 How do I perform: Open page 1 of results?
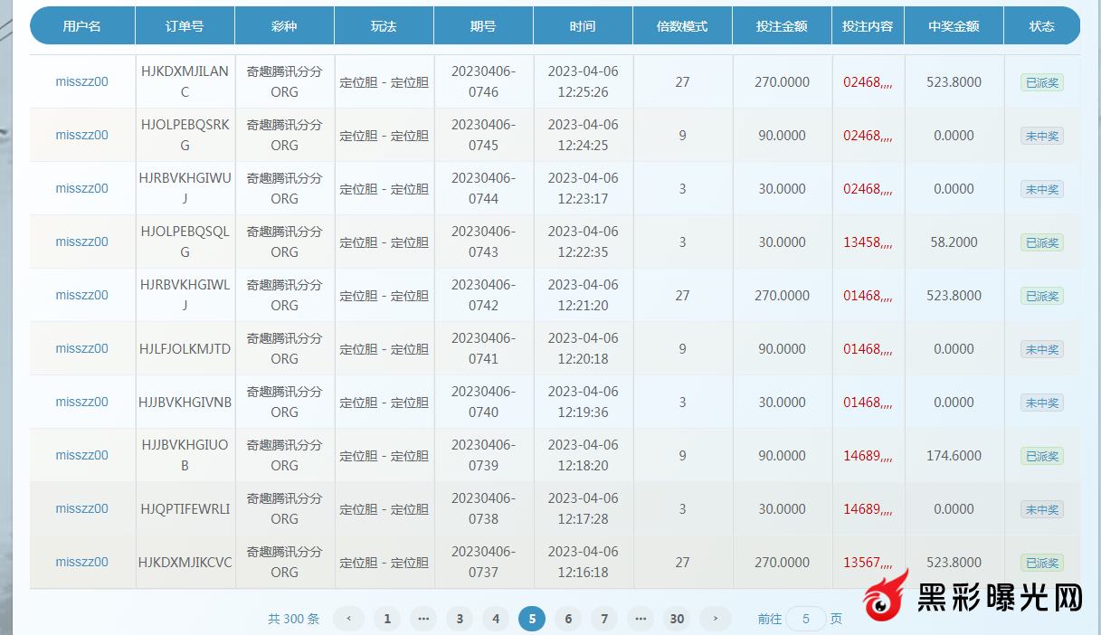[x=387, y=619]
